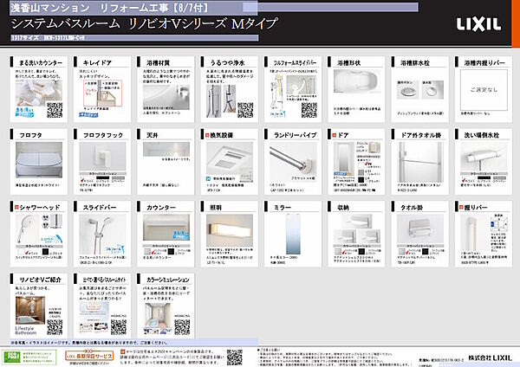
Task: Click the 浴槽形状 bathtub shape image
Action: (357, 83)
